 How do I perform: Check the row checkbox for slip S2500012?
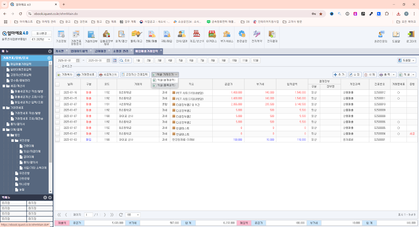coord(57,93)
